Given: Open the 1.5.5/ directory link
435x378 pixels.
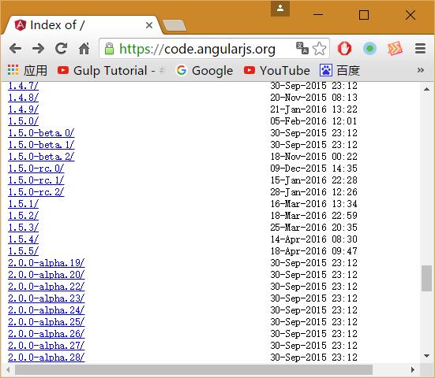Looking at the screenshot, I should click(24, 251).
